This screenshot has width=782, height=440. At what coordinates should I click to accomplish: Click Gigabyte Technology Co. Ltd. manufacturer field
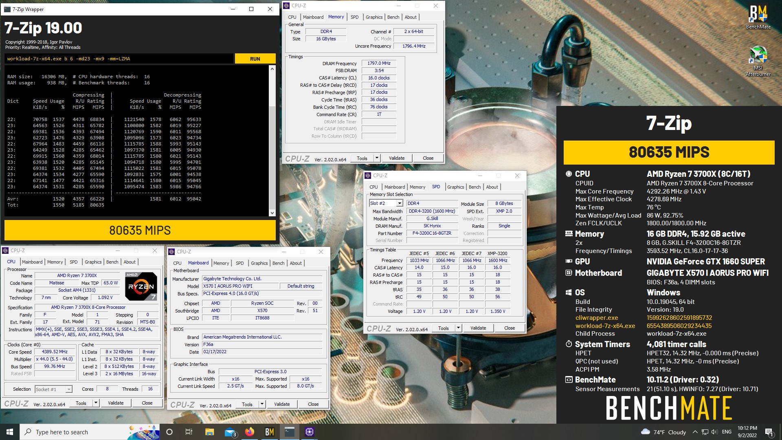[x=262, y=279]
